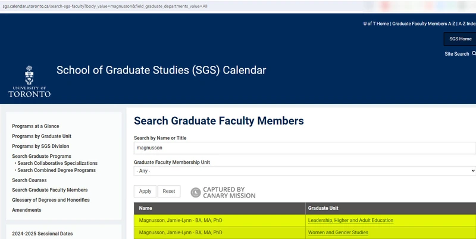Screen dimensions: 476x239
Task: Open Leadership, Higher and Adult Education link
Action: 350,221
